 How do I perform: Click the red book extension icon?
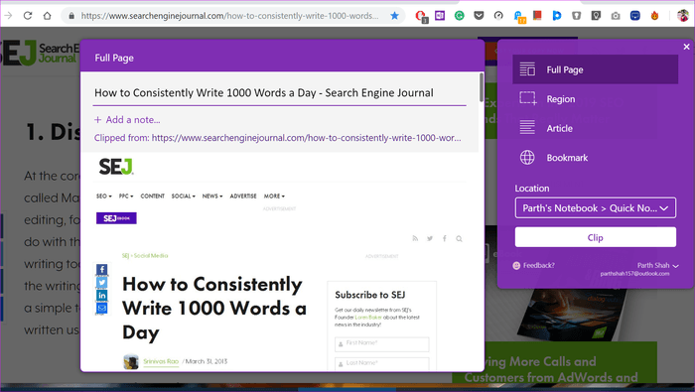click(537, 16)
